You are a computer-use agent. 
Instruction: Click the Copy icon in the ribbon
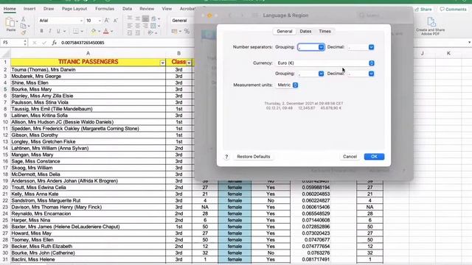[x=23, y=26]
